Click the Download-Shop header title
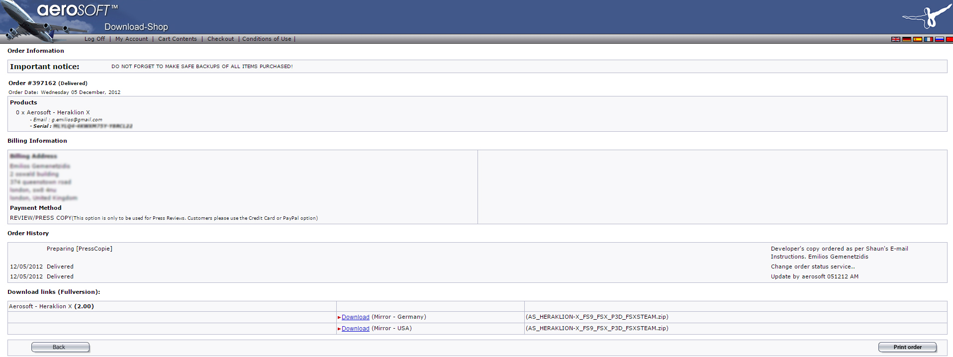The height and width of the screenshot is (357, 953). point(136,27)
